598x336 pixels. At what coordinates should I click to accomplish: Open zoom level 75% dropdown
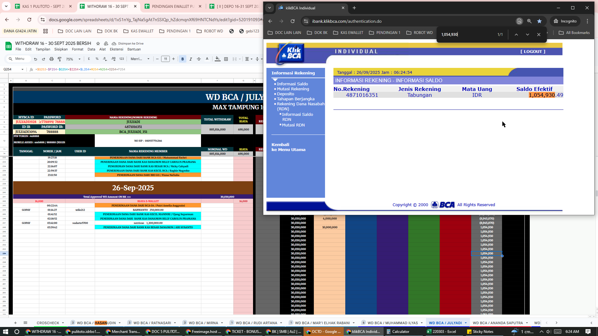(74, 59)
